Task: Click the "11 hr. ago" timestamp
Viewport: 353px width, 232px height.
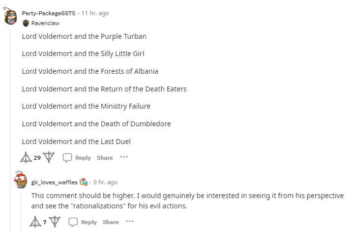Action: click(95, 13)
